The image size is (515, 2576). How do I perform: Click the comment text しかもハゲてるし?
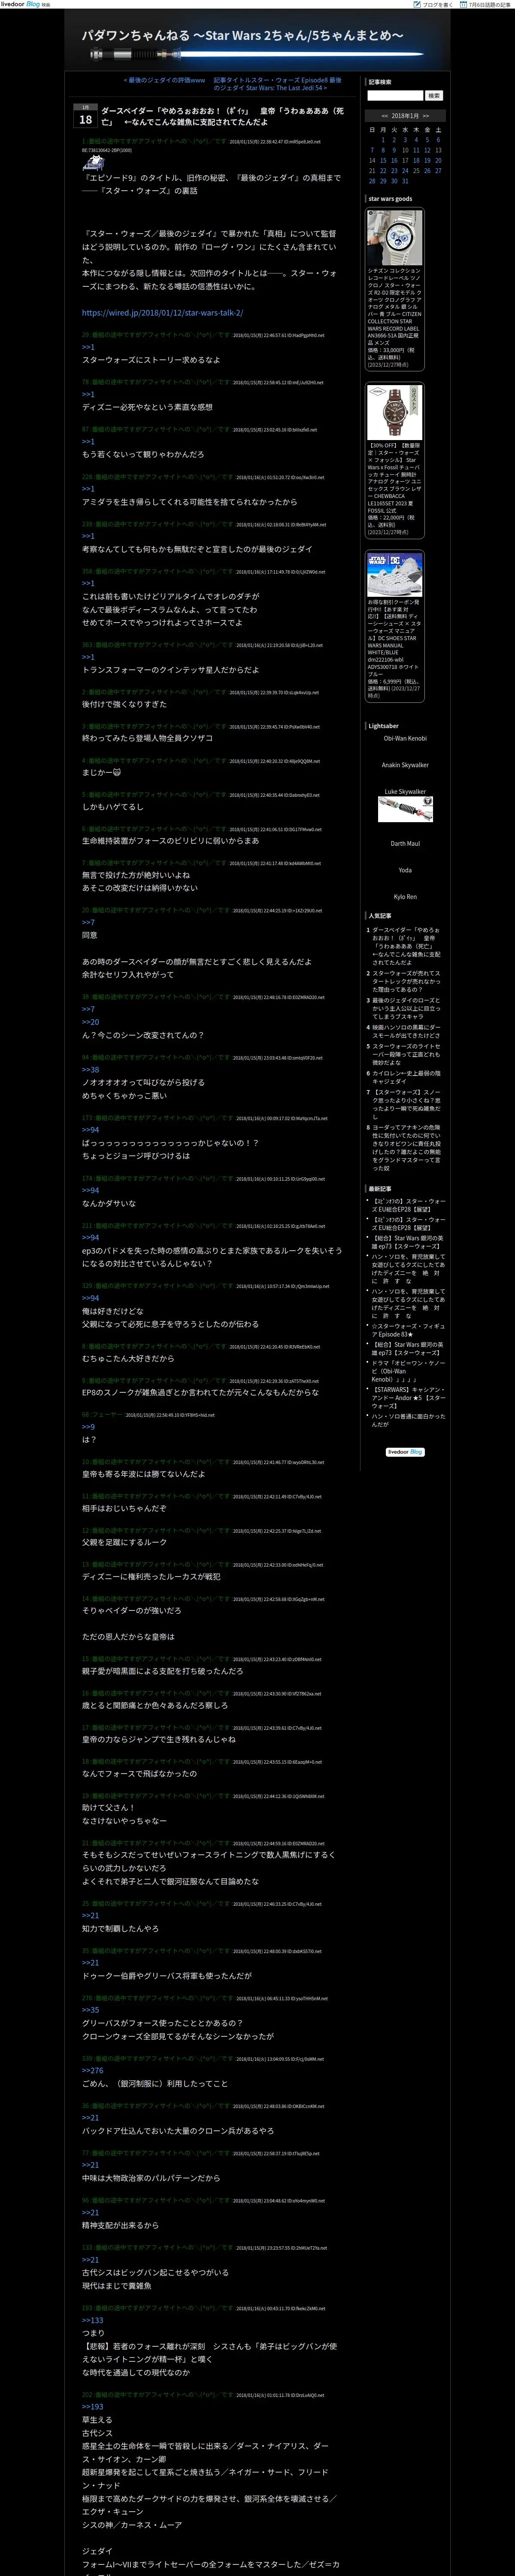click(x=112, y=806)
